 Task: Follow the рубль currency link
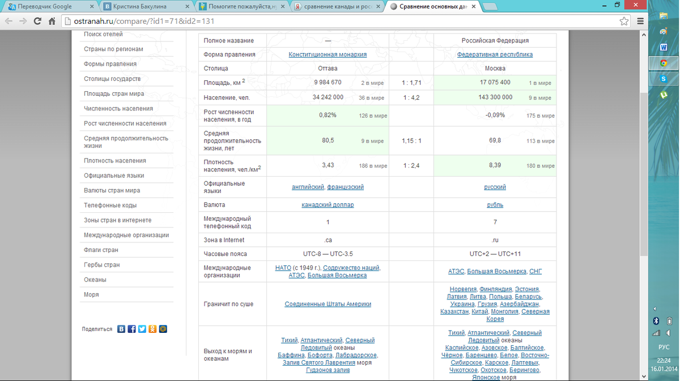tap(495, 205)
